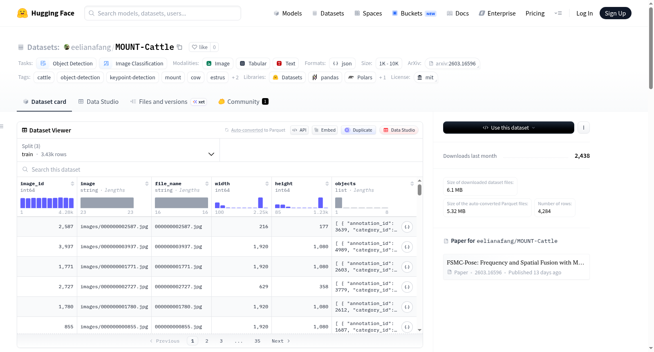The width and height of the screenshot is (654, 352).
Task: Click Next page in the pagination
Action: click(281, 341)
